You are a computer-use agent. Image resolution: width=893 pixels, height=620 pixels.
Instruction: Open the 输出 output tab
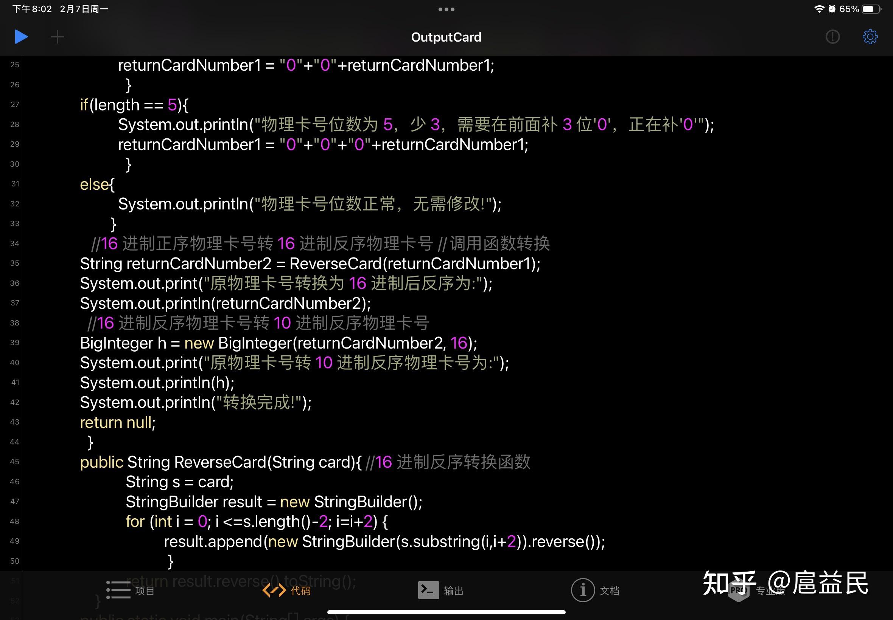(440, 590)
